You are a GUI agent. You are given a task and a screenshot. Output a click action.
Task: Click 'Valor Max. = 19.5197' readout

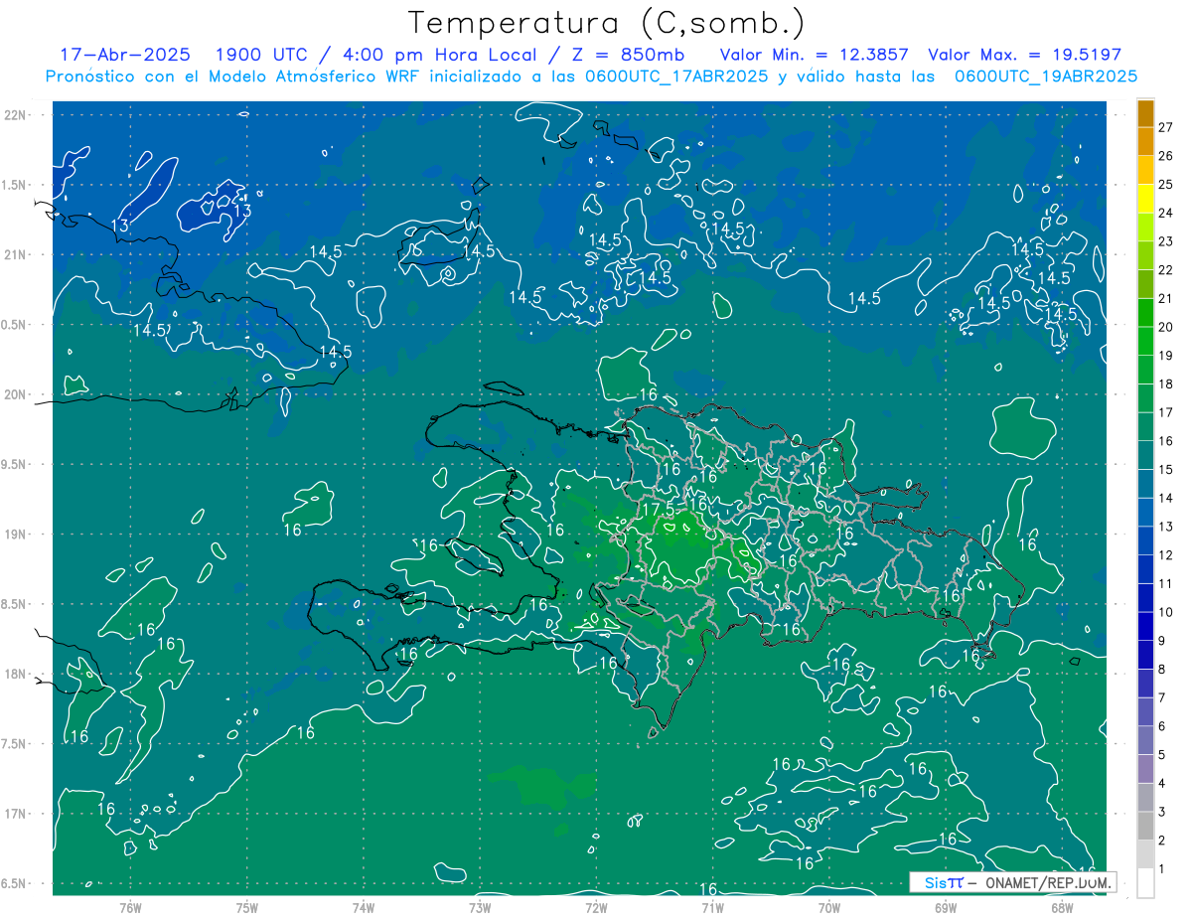pos(1024,55)
